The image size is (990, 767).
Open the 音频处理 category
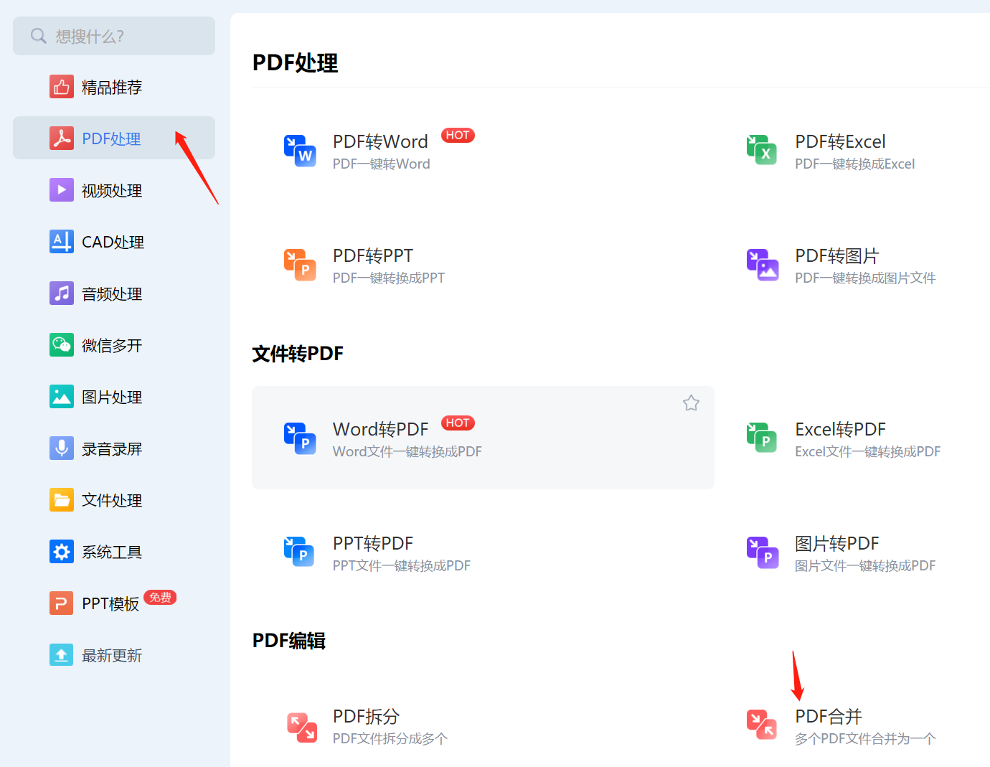(112, 294)
